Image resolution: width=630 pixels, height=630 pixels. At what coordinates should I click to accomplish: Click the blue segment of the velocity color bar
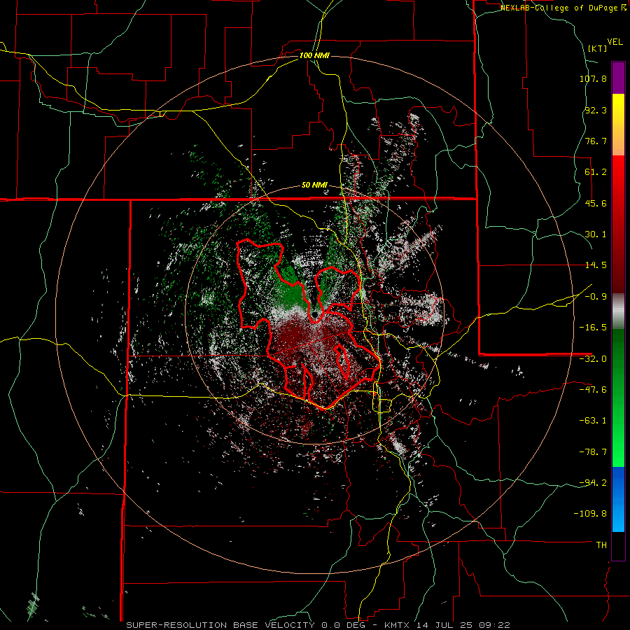click(618, 499)
